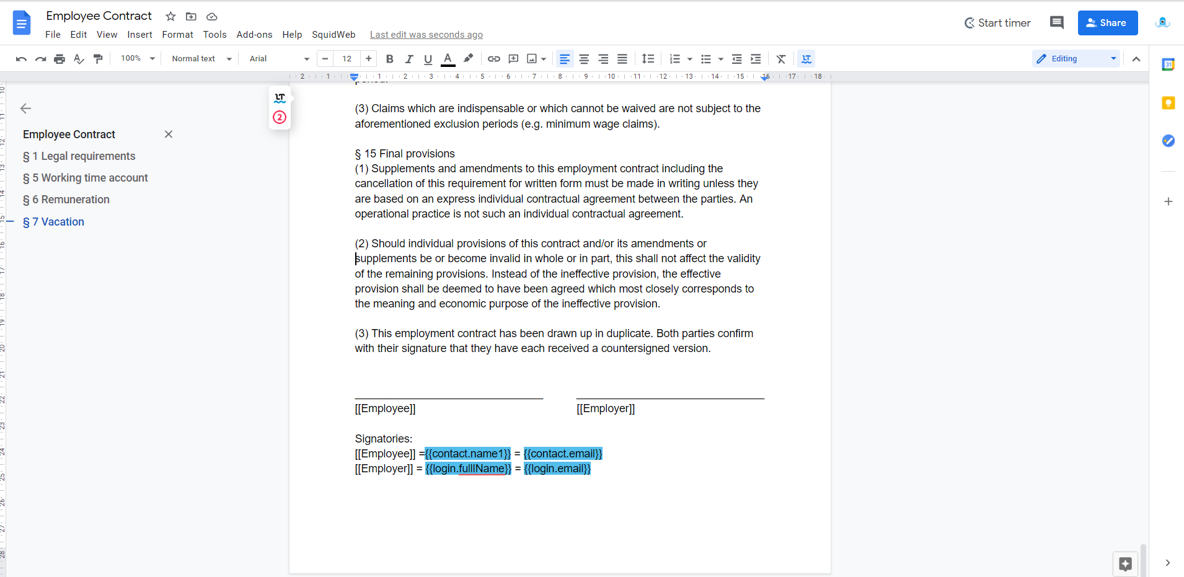
Task: Click the Explore button at bottom right
Action: click(x=1125, y=564)
